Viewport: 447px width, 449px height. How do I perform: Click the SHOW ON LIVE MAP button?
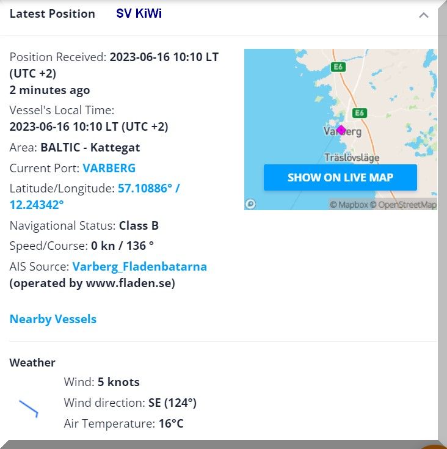[340, 178]
